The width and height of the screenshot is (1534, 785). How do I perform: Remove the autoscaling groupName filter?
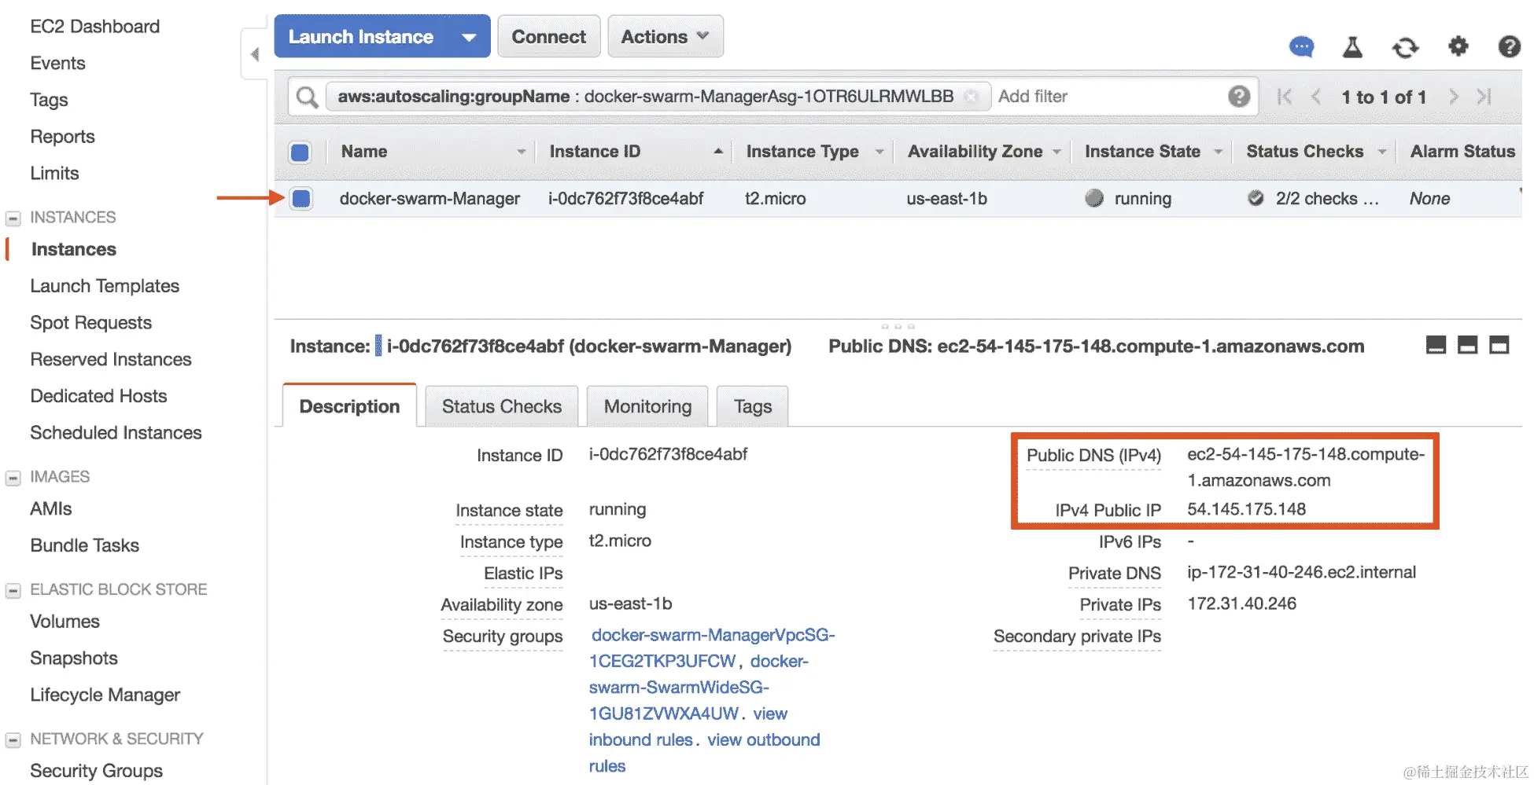(x=972, y=97)
